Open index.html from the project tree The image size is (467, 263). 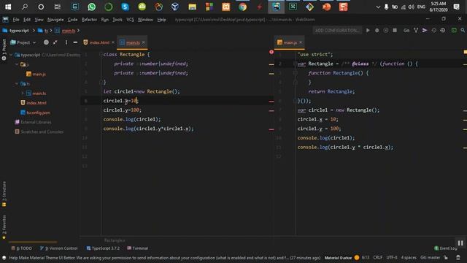tap(36, 103)
